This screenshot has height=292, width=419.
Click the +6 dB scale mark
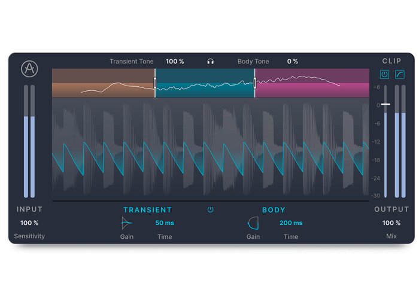[377, 87]
